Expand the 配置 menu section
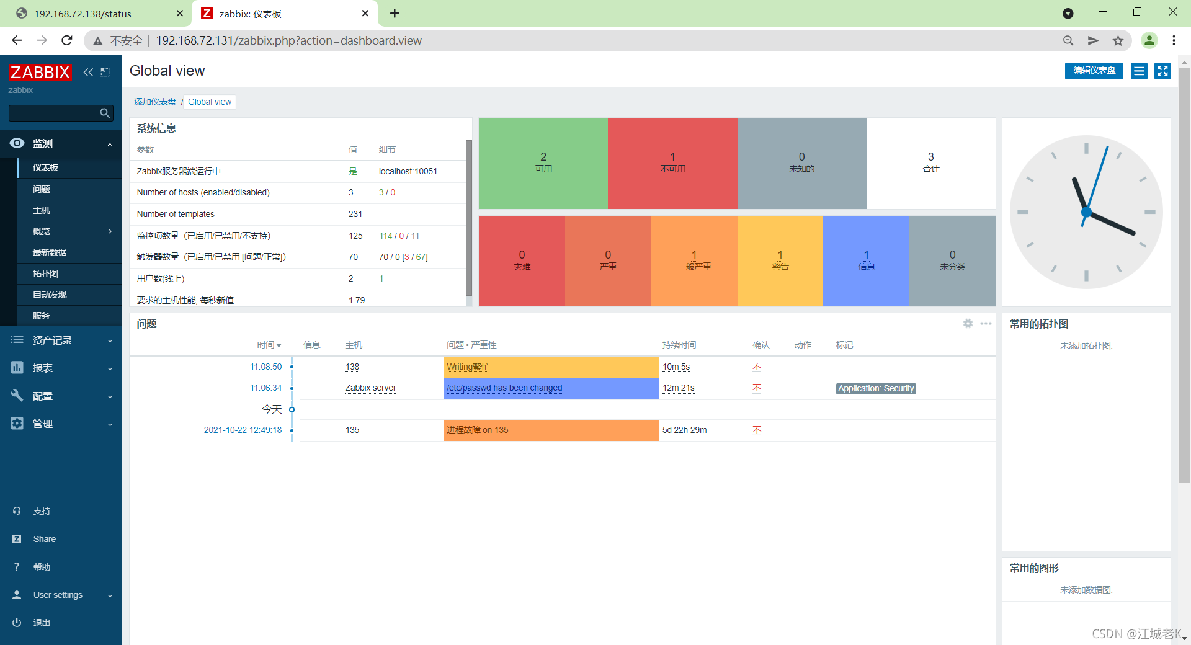This screenshot has width=1191, height=645. pos(110,396)
